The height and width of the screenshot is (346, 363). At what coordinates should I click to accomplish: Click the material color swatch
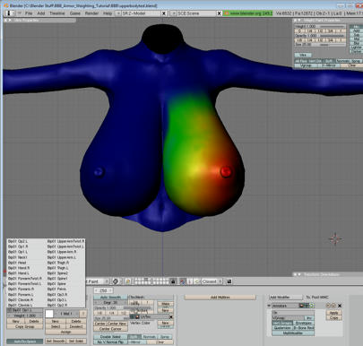(49, 314)
